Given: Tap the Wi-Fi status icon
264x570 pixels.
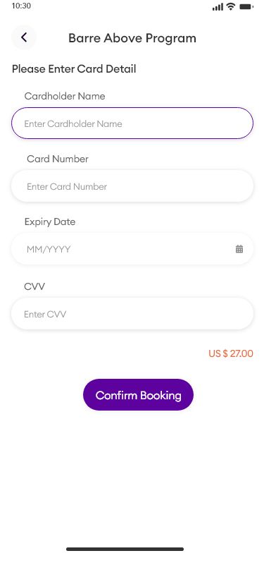Looking at the screenshot, I should click(231, 6).
